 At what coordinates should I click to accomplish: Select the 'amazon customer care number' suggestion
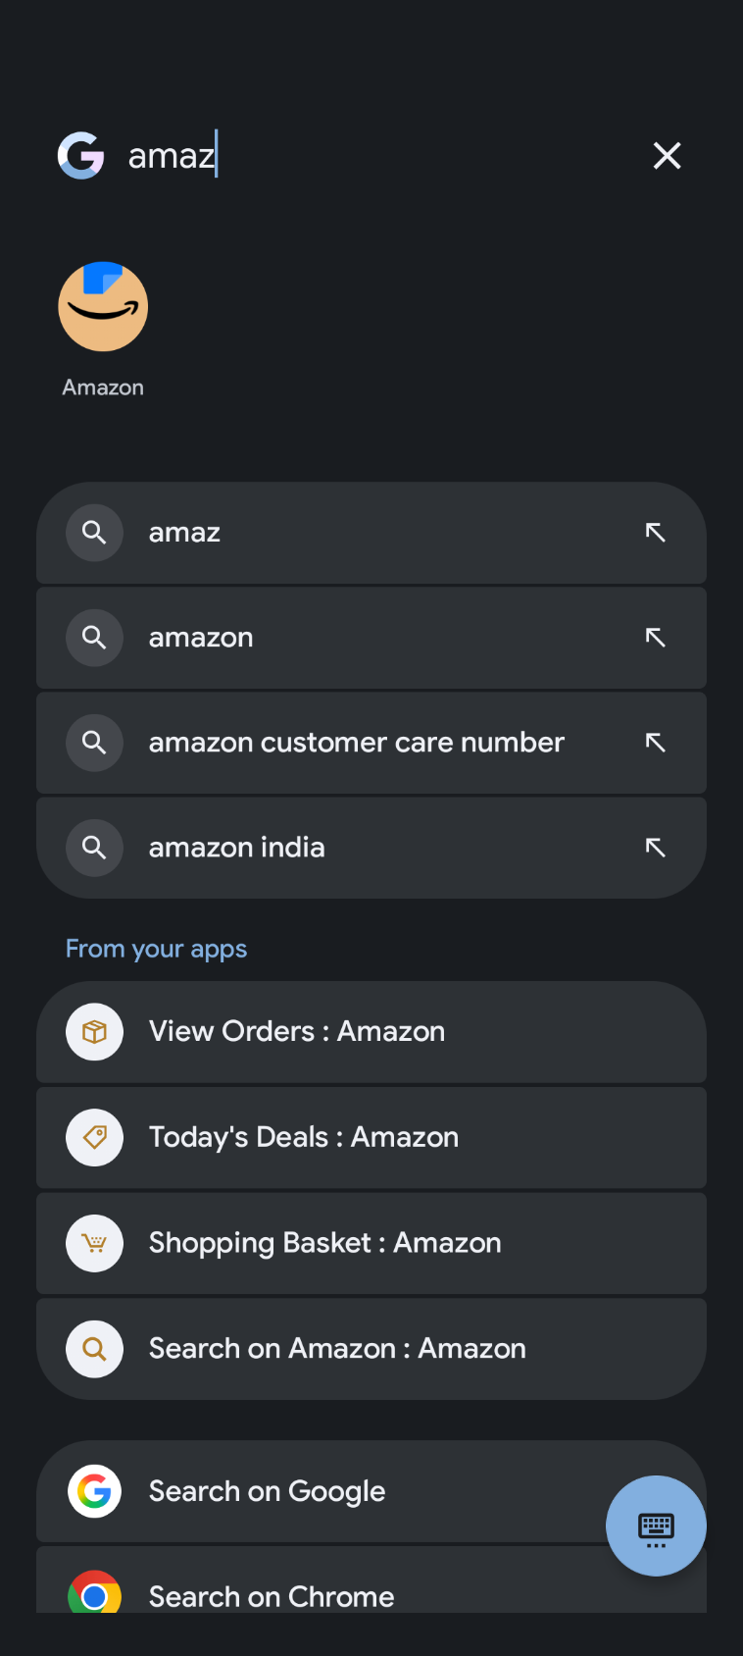pos(356,743)
